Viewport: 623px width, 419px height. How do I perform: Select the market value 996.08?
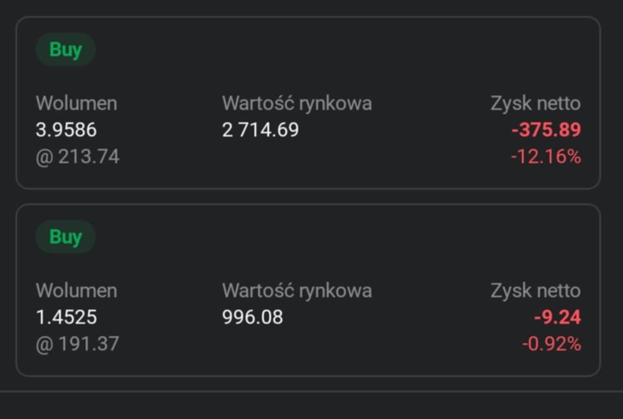pyautogui.click(x=253, y=317)
